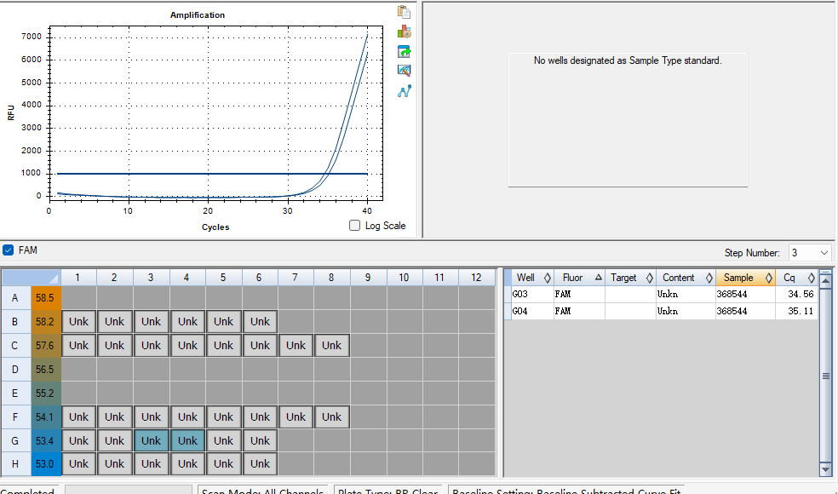Copy the amplification chart to clipboard
Image resolution: width=838 pixels, height=494 pixels.
pos(404,12)
